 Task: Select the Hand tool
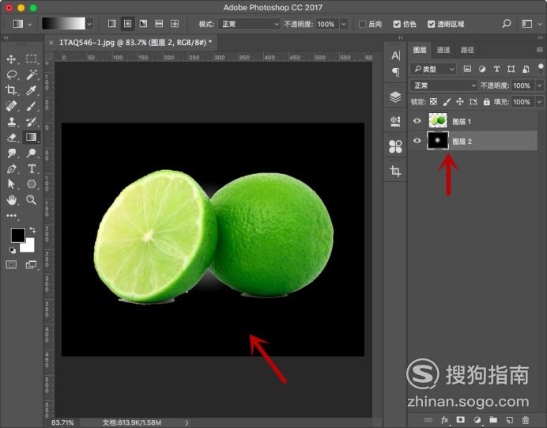tap(12, 199)
